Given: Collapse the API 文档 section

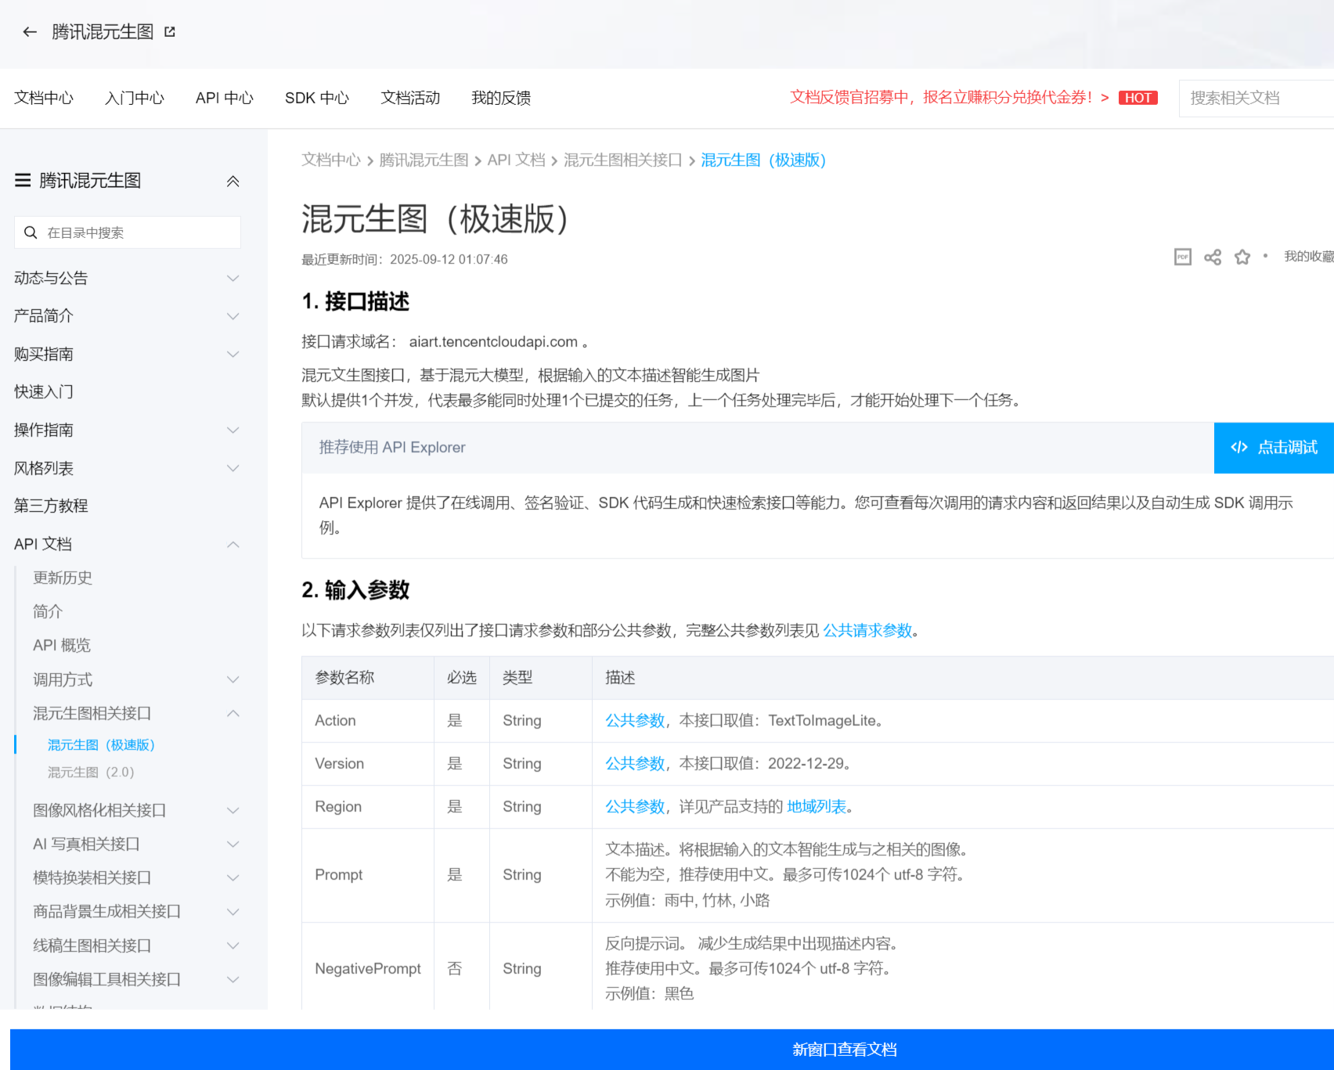Looking at the screenshot, I should click(233, 545).
